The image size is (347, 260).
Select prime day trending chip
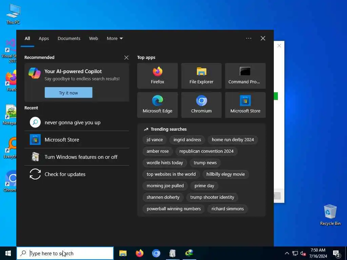tap(204, 186)
